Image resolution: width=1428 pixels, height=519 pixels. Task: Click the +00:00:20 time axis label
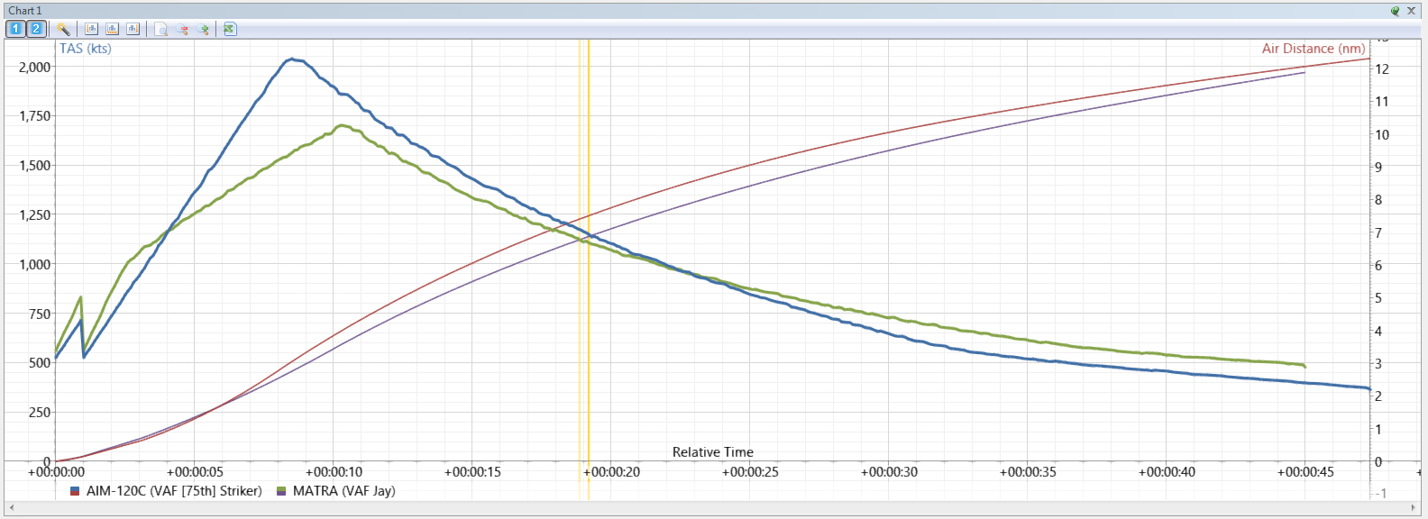tap(612, 472)
